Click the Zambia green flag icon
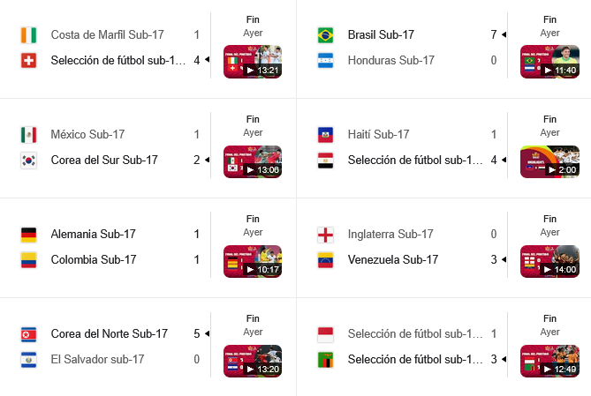This screenshot has width=591, height=396. pyautogui.click(x=325, y=360)
